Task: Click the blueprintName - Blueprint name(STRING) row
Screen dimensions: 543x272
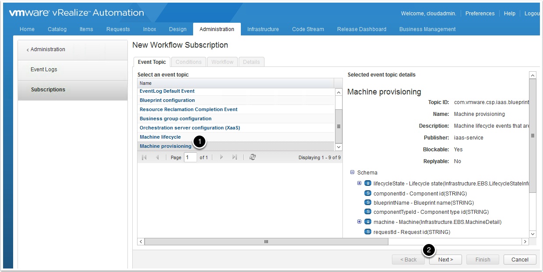Action: click(x=423, y=202)
